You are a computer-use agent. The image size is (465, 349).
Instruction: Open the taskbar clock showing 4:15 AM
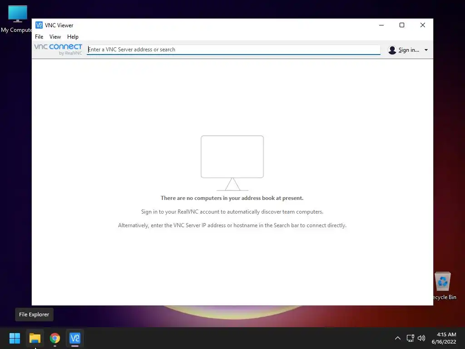(444, 338)
